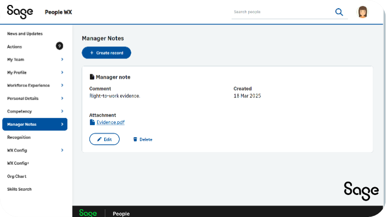This screenshot has height=217, width=386.
Task: Click the Create record button
Action: pos(106,53)
